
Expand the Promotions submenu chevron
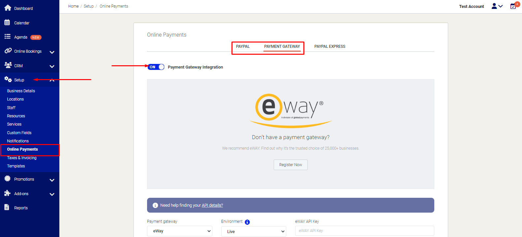(x=52, y=180)
